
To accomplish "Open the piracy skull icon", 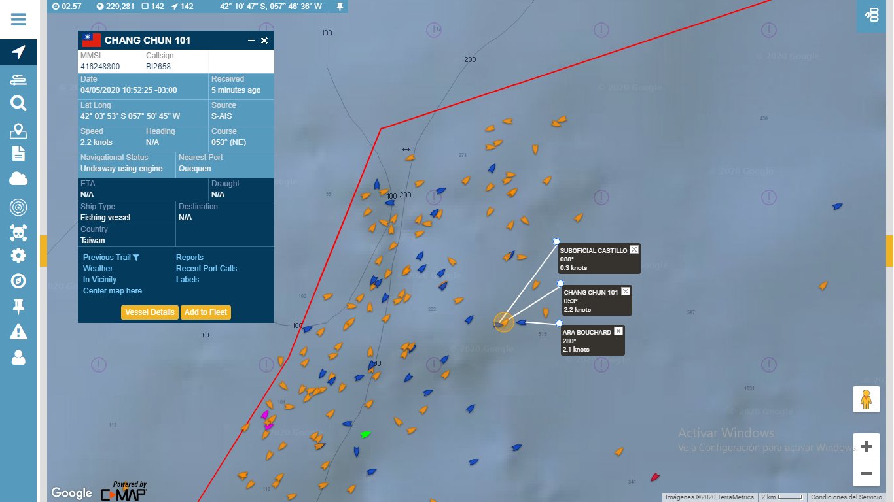I will click(18, 232).
